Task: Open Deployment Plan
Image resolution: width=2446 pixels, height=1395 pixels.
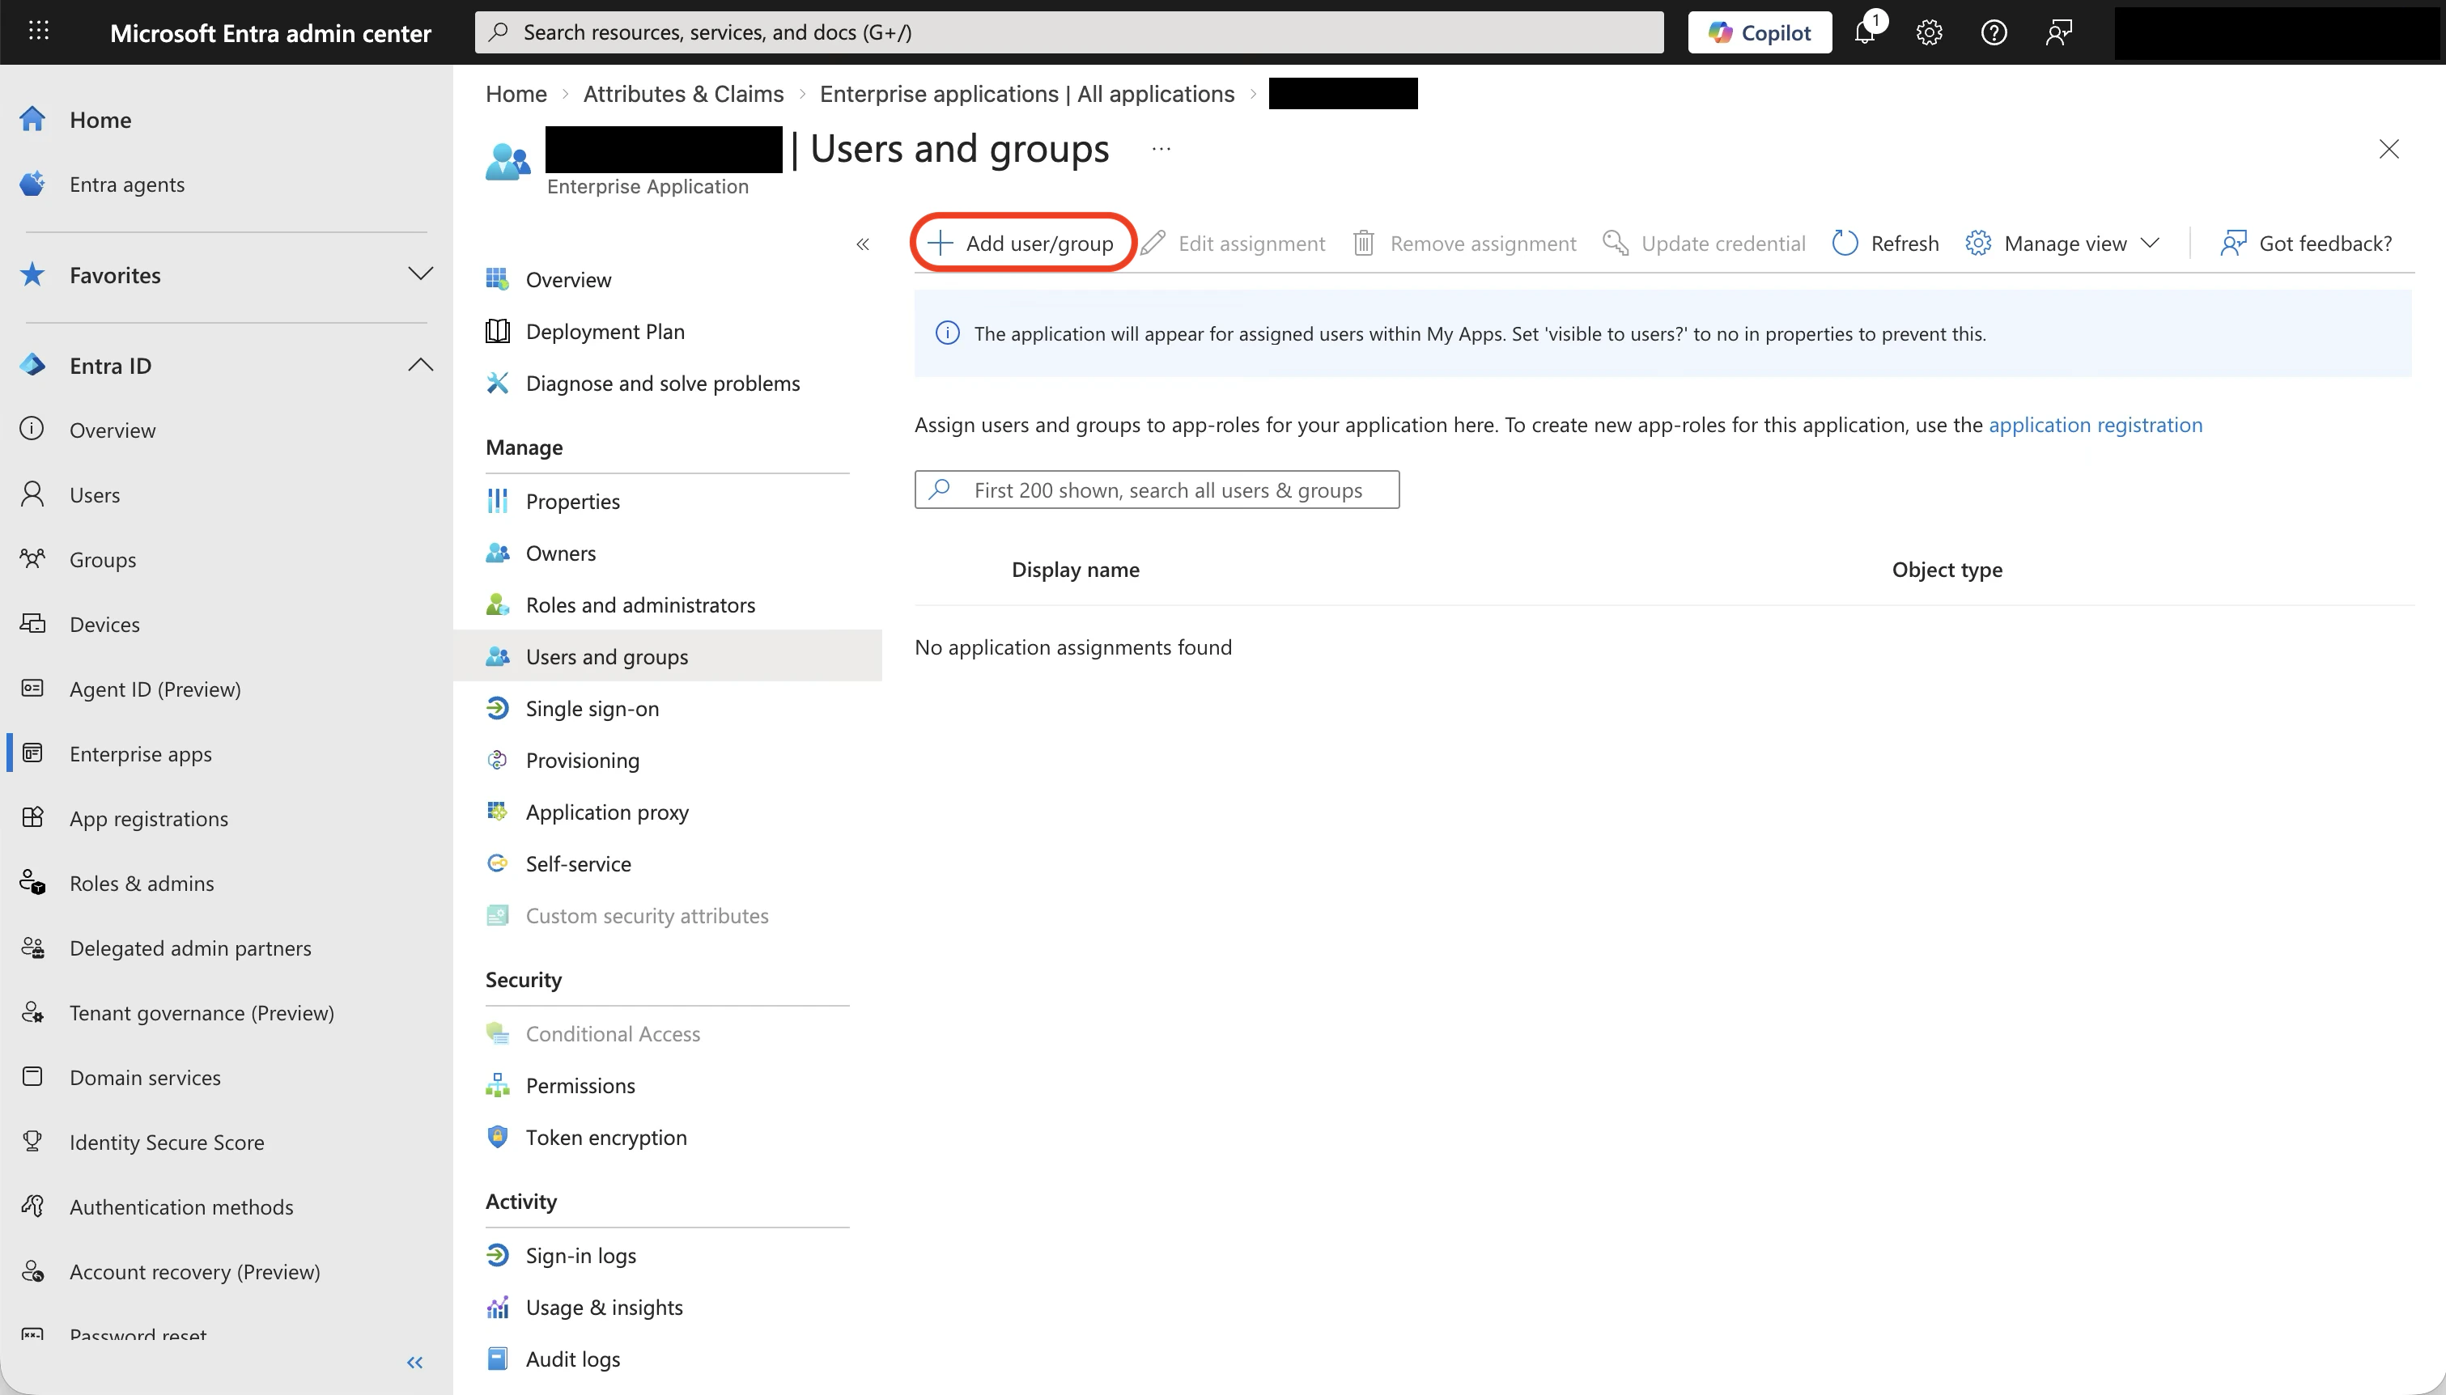Action: 605,332
